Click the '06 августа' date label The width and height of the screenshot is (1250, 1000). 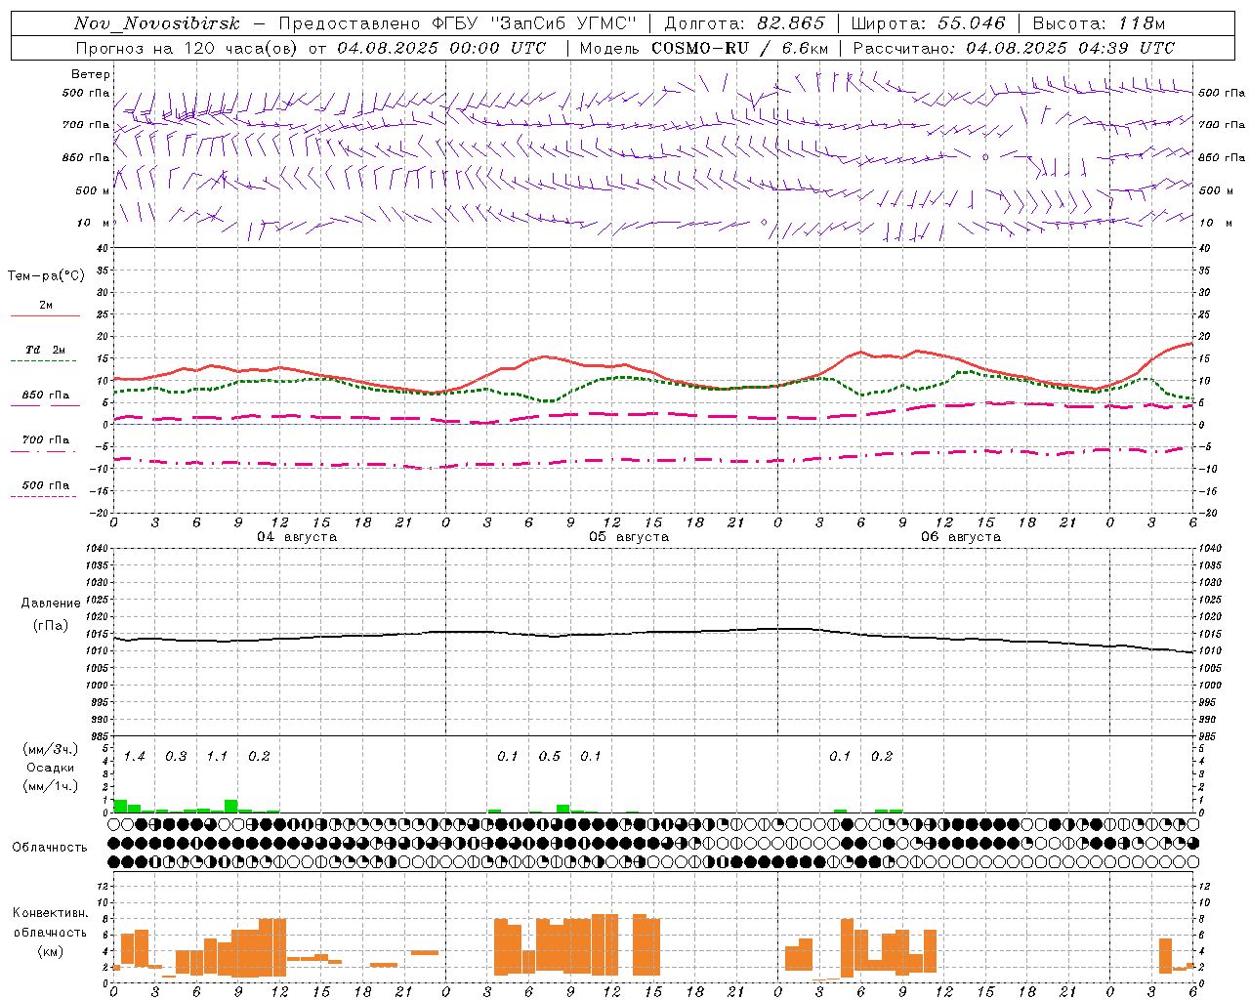point(961,537)
